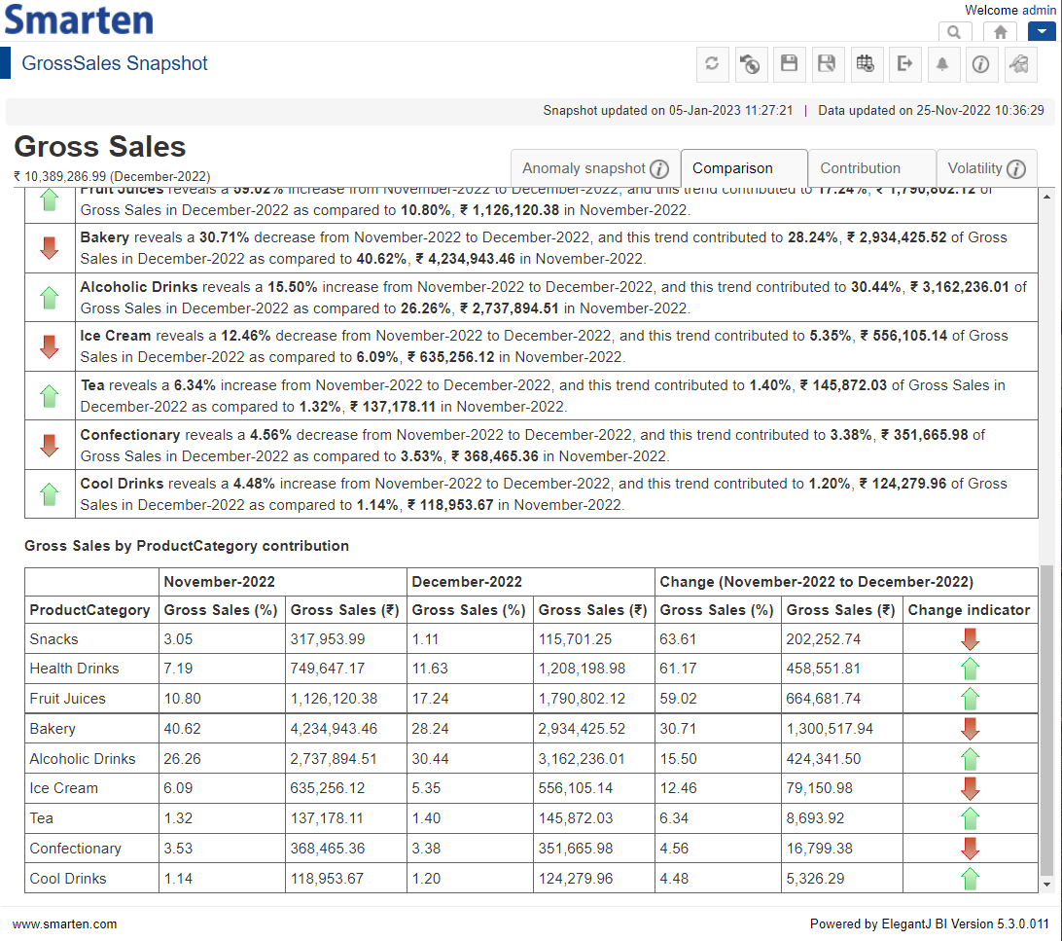Click the 'Snapshot updated on 05-Jan-2023 11:27:21' text
Image resolution: width=1062 pixels, height=941 pixels.
pyautogui.click(x=668, y=110)
